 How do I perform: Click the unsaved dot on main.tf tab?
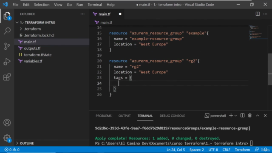click(x=120, y=14)
